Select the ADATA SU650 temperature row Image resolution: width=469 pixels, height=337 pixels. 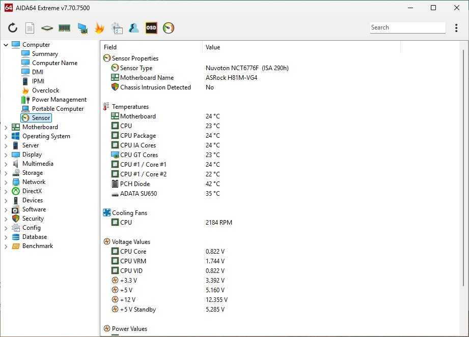tap(165, 194)
